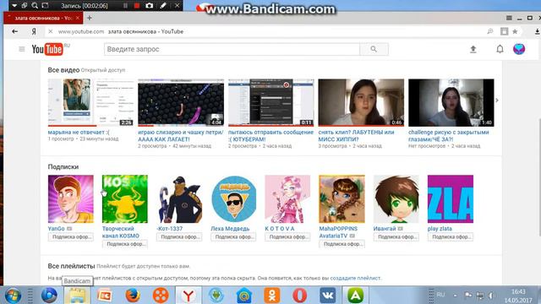Screen dimensions: 541x304
Task: Click the subscription button under play zlata
Action: [451, 236]
